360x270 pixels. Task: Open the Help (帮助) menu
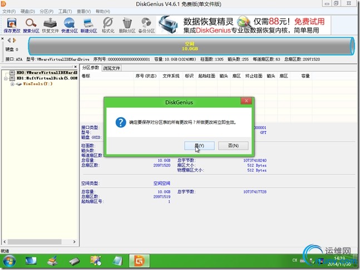pos(102,12)
